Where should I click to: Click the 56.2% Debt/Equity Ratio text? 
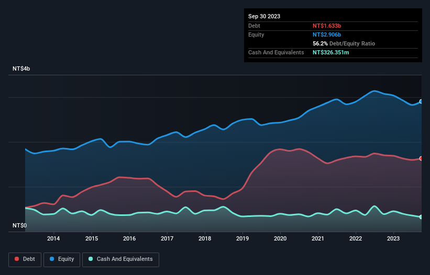(x=344, y=43)
